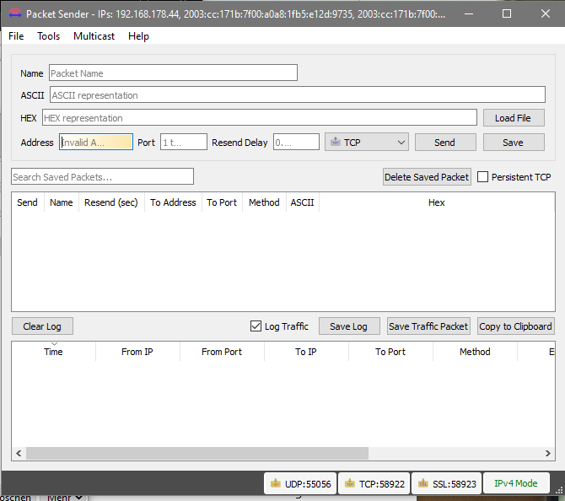Click the Packet Sender app icon in title bar
Viewport: 565px width, 501px height.
tap(15, 13)
